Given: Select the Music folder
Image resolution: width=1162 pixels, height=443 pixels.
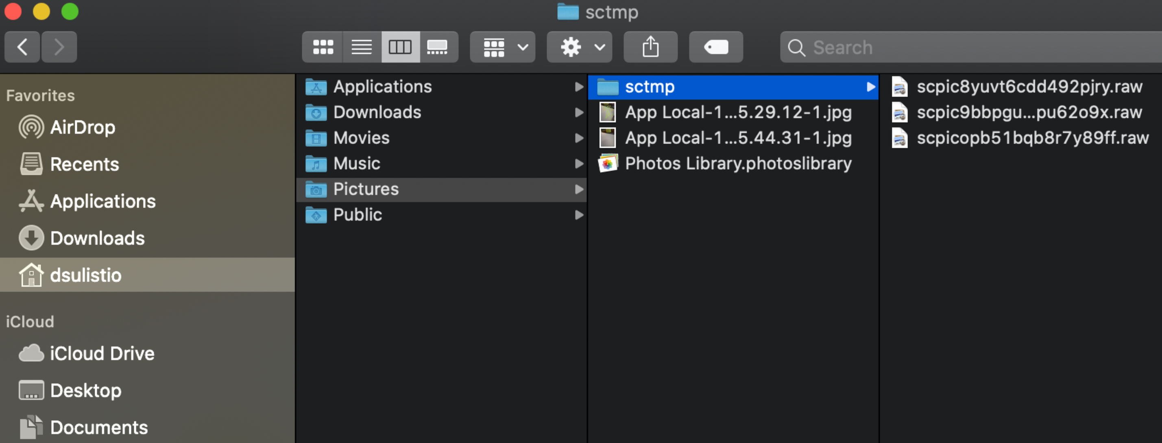Looking at the screenshot, I should click(441, 163).
